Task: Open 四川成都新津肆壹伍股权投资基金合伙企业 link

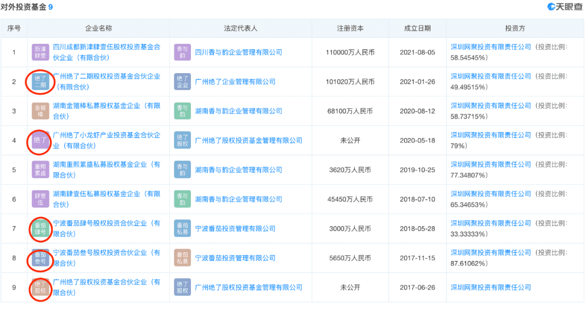Action: click(106, 52)
